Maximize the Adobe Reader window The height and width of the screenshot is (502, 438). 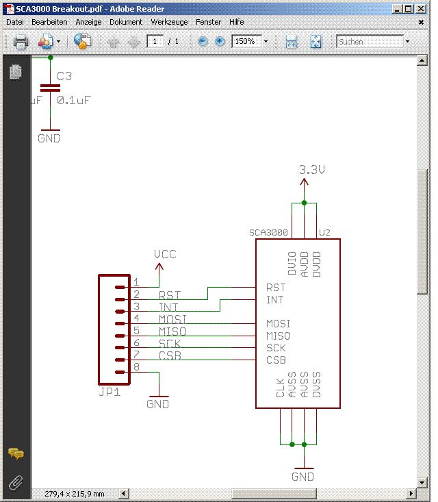pos(409,9)
